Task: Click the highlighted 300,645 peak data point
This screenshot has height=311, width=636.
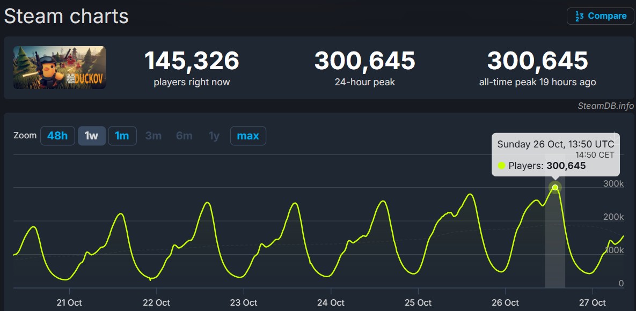Action: click(555, 187)
